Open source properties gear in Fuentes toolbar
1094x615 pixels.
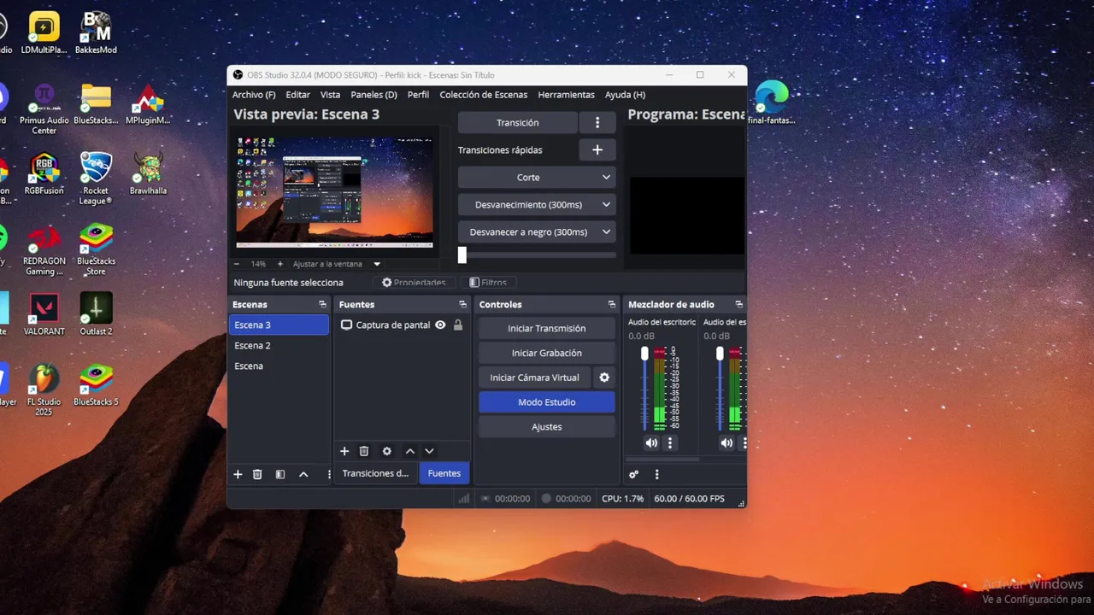coord(386,451)
